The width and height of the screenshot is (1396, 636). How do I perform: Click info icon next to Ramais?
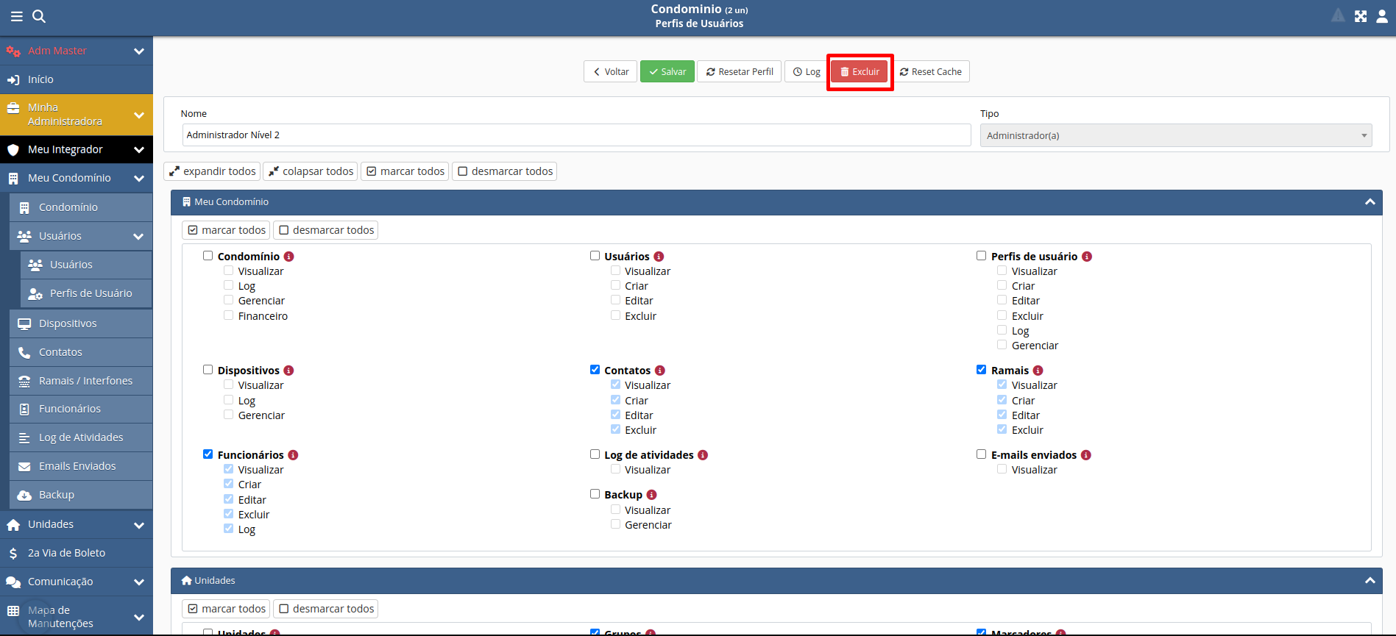click(x=1038, y=371)
